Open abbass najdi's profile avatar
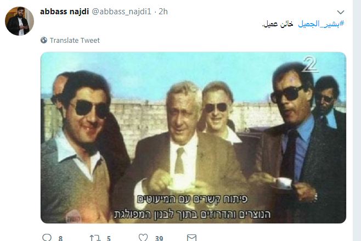The height and width of the screenshot is (241, 361). point(19,21)
